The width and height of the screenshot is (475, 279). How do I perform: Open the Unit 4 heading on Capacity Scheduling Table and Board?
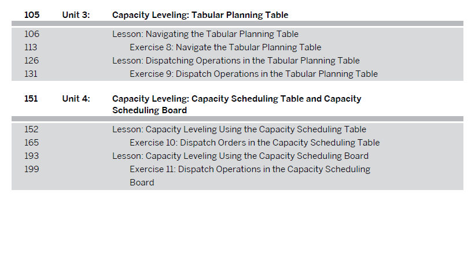click(236, 104)
